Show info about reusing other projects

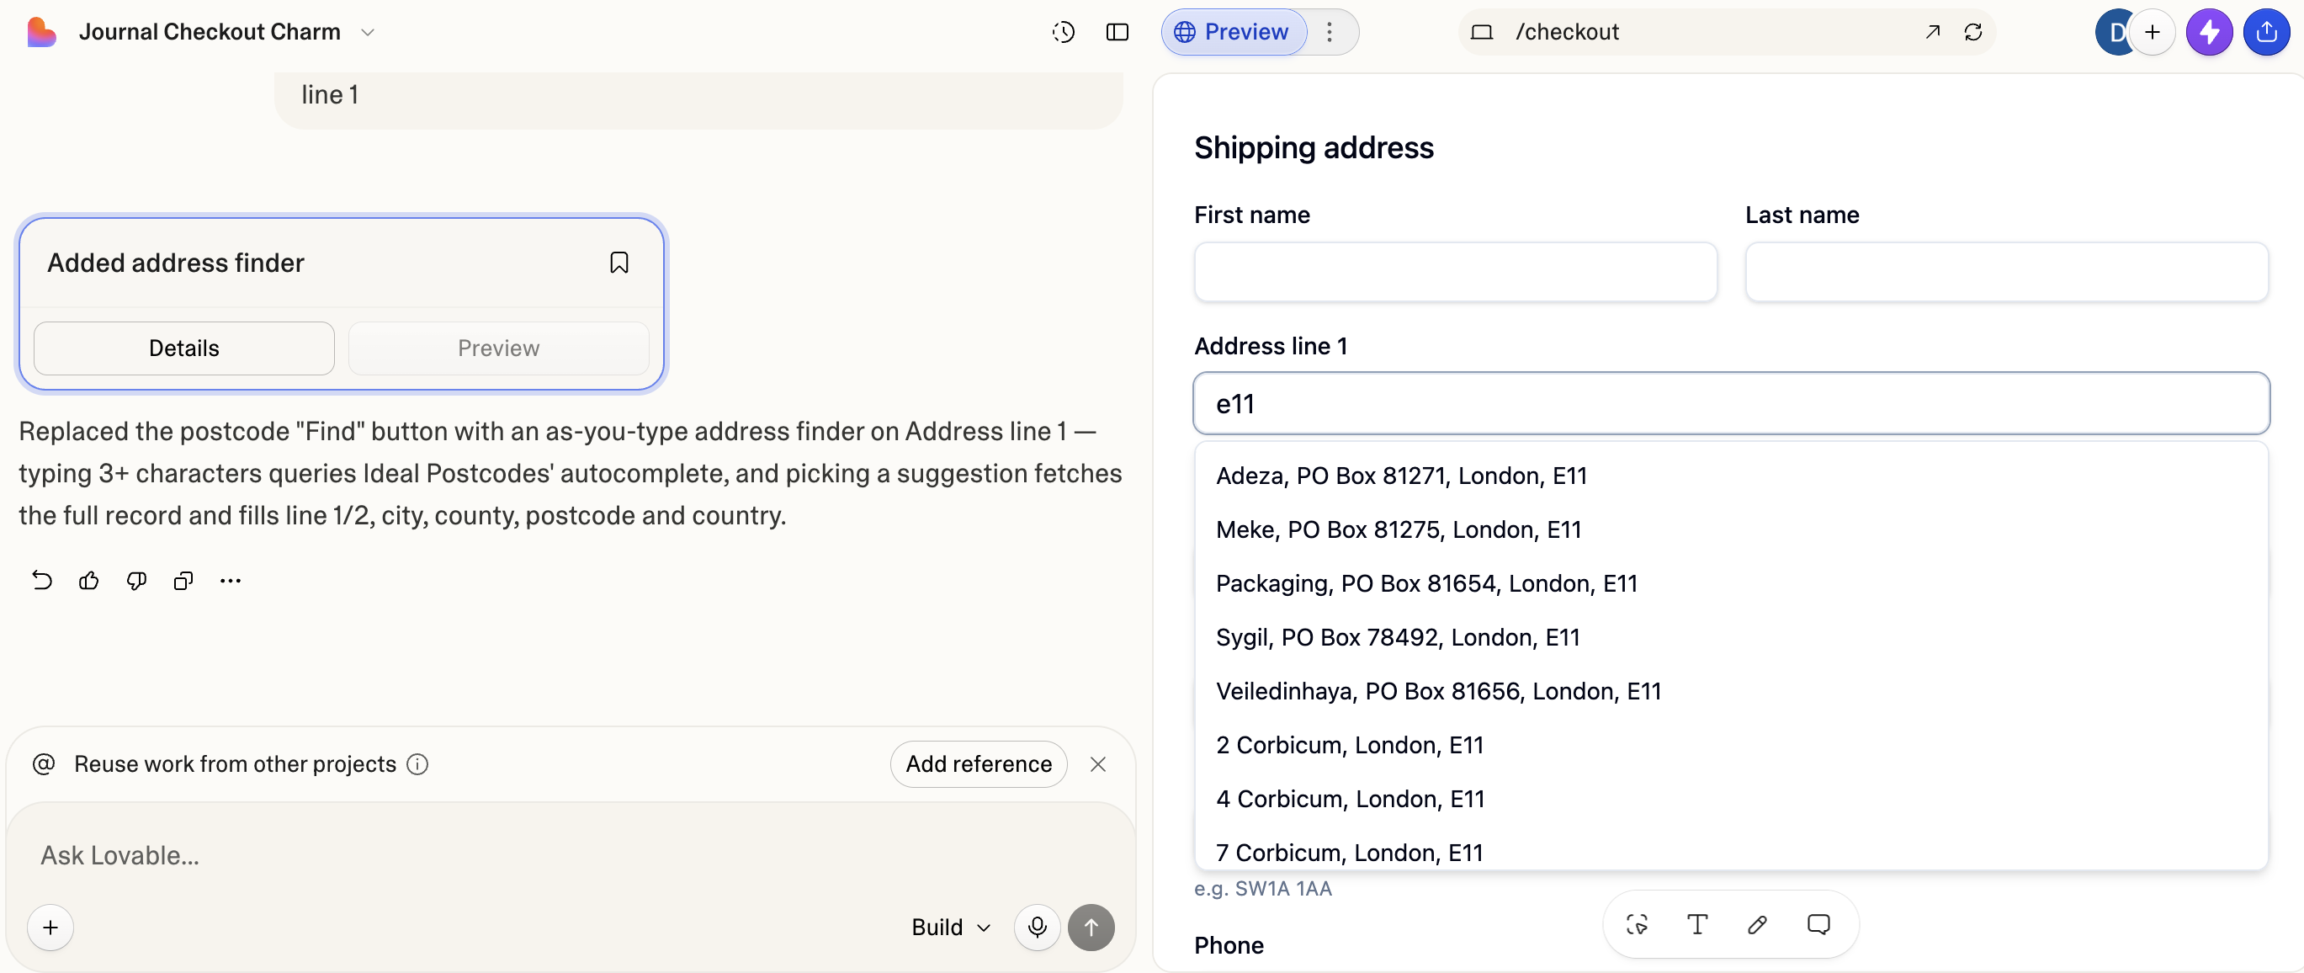click(x=417, y=763)
